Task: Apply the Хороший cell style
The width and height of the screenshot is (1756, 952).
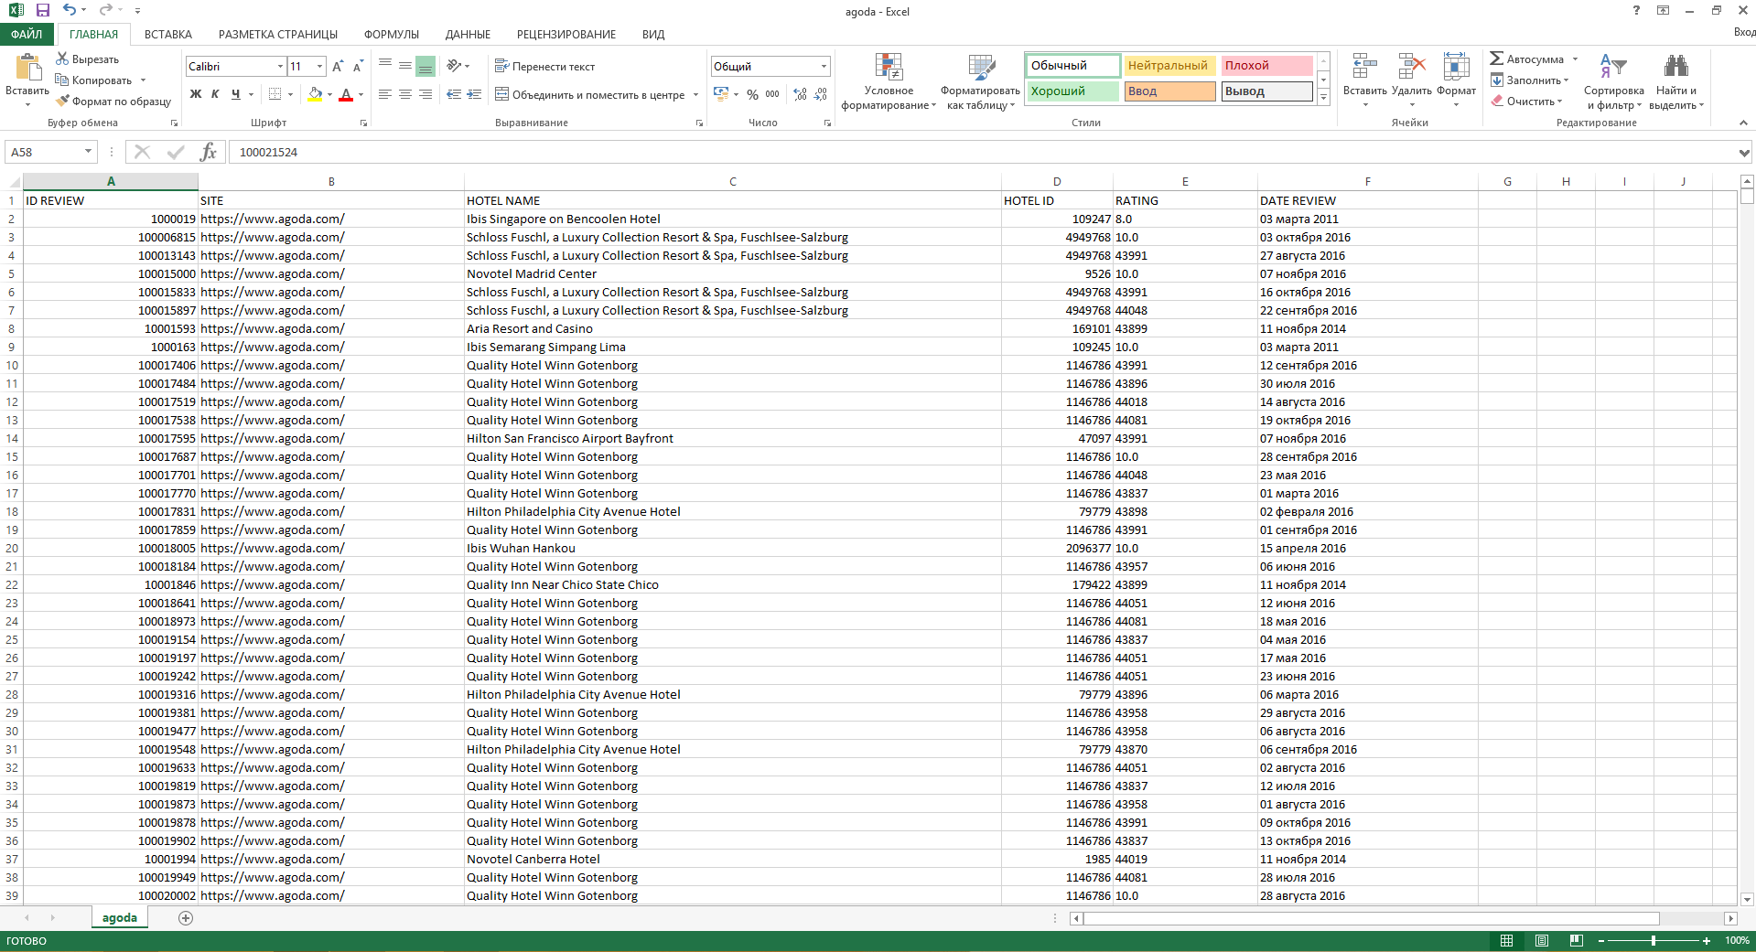Action: point(1072,91)
